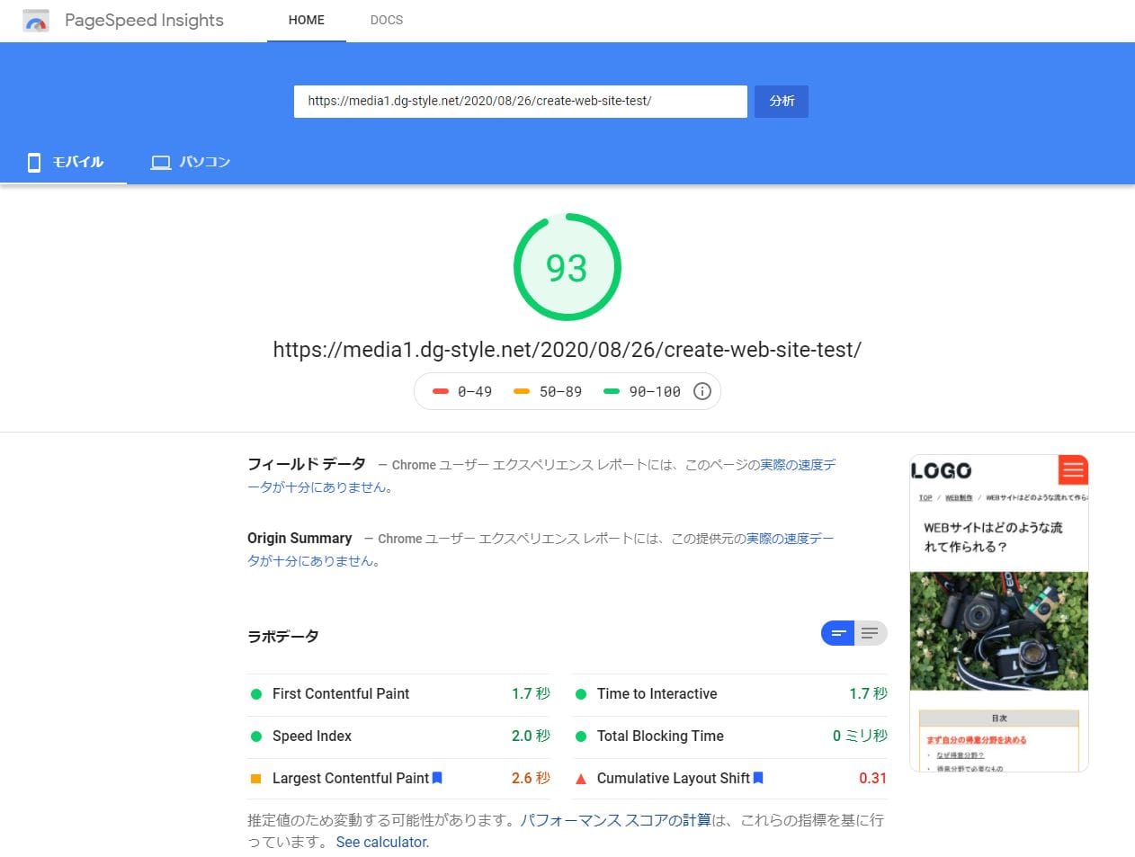Open the See calculator link
1135x857 pixels.
[x=382, y=842]
